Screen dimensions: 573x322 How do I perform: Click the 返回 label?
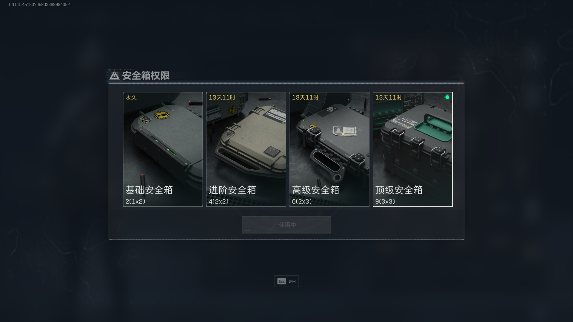tap(292, 281)
